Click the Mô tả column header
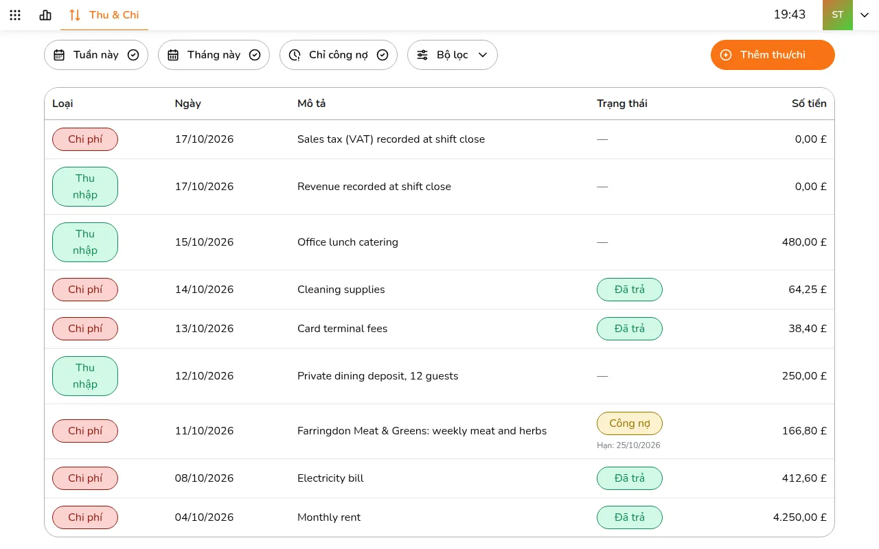Image resolution: width=879 pixels, height=549 pixels. click(311, 104)
